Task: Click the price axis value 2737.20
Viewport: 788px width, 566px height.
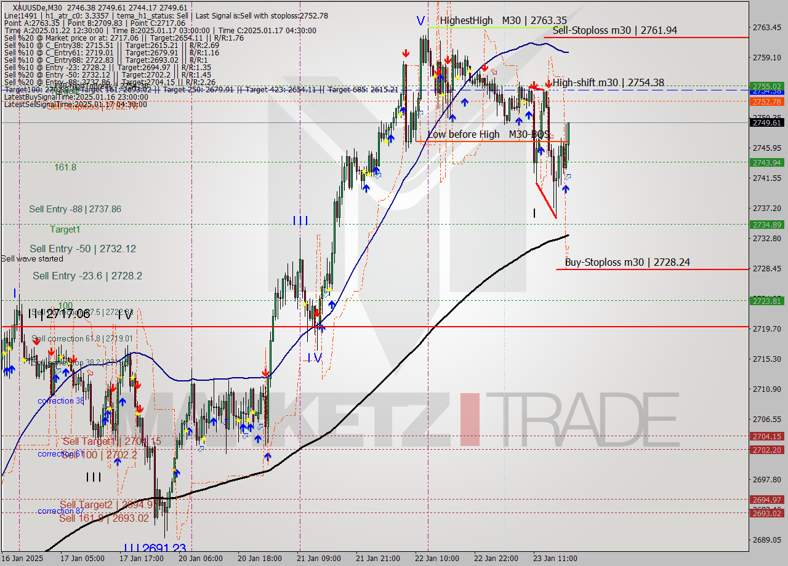Action: 766,208
